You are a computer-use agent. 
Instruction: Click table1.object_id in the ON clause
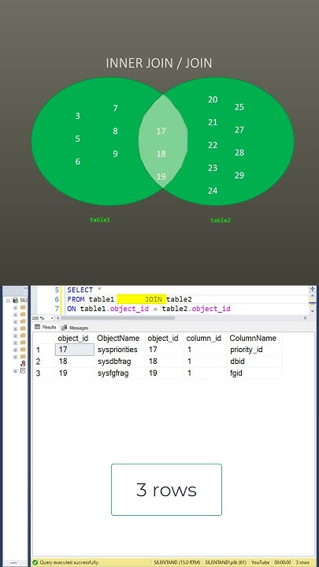tap(114, 309)
